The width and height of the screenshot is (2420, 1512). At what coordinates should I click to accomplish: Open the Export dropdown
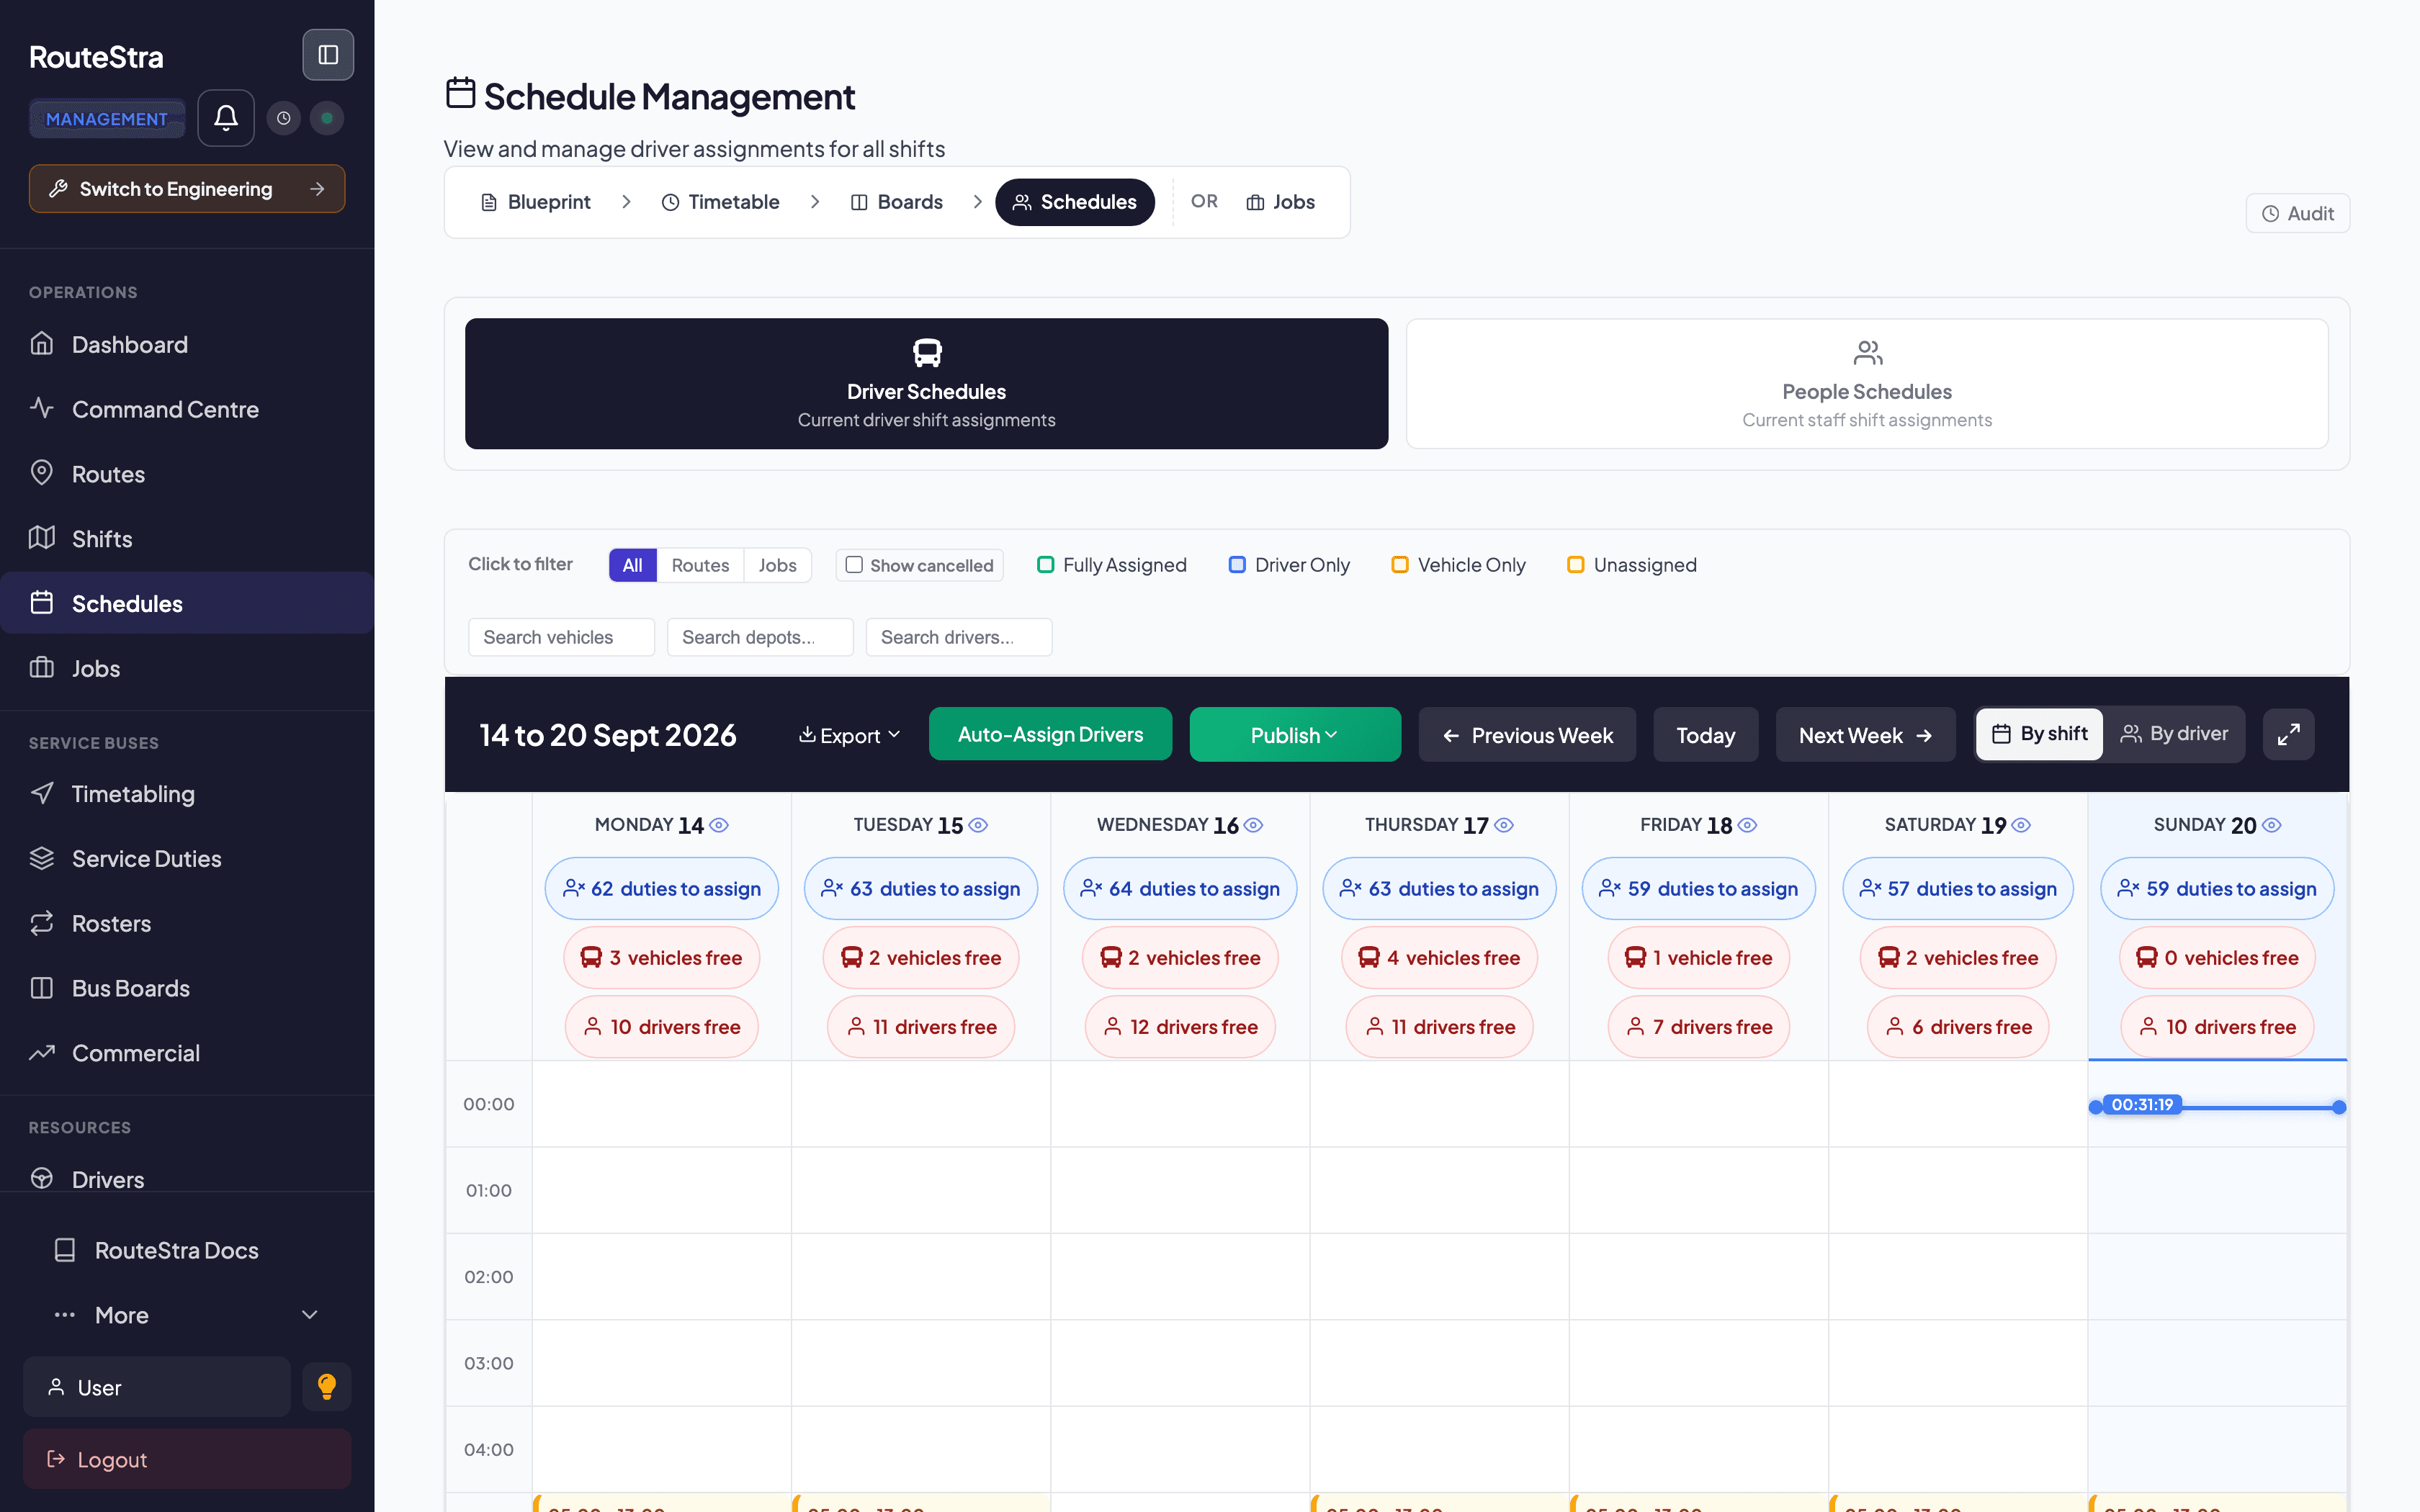tap(849, 735)
